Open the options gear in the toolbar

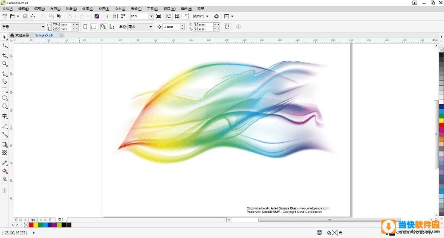[x=217, y=16]
